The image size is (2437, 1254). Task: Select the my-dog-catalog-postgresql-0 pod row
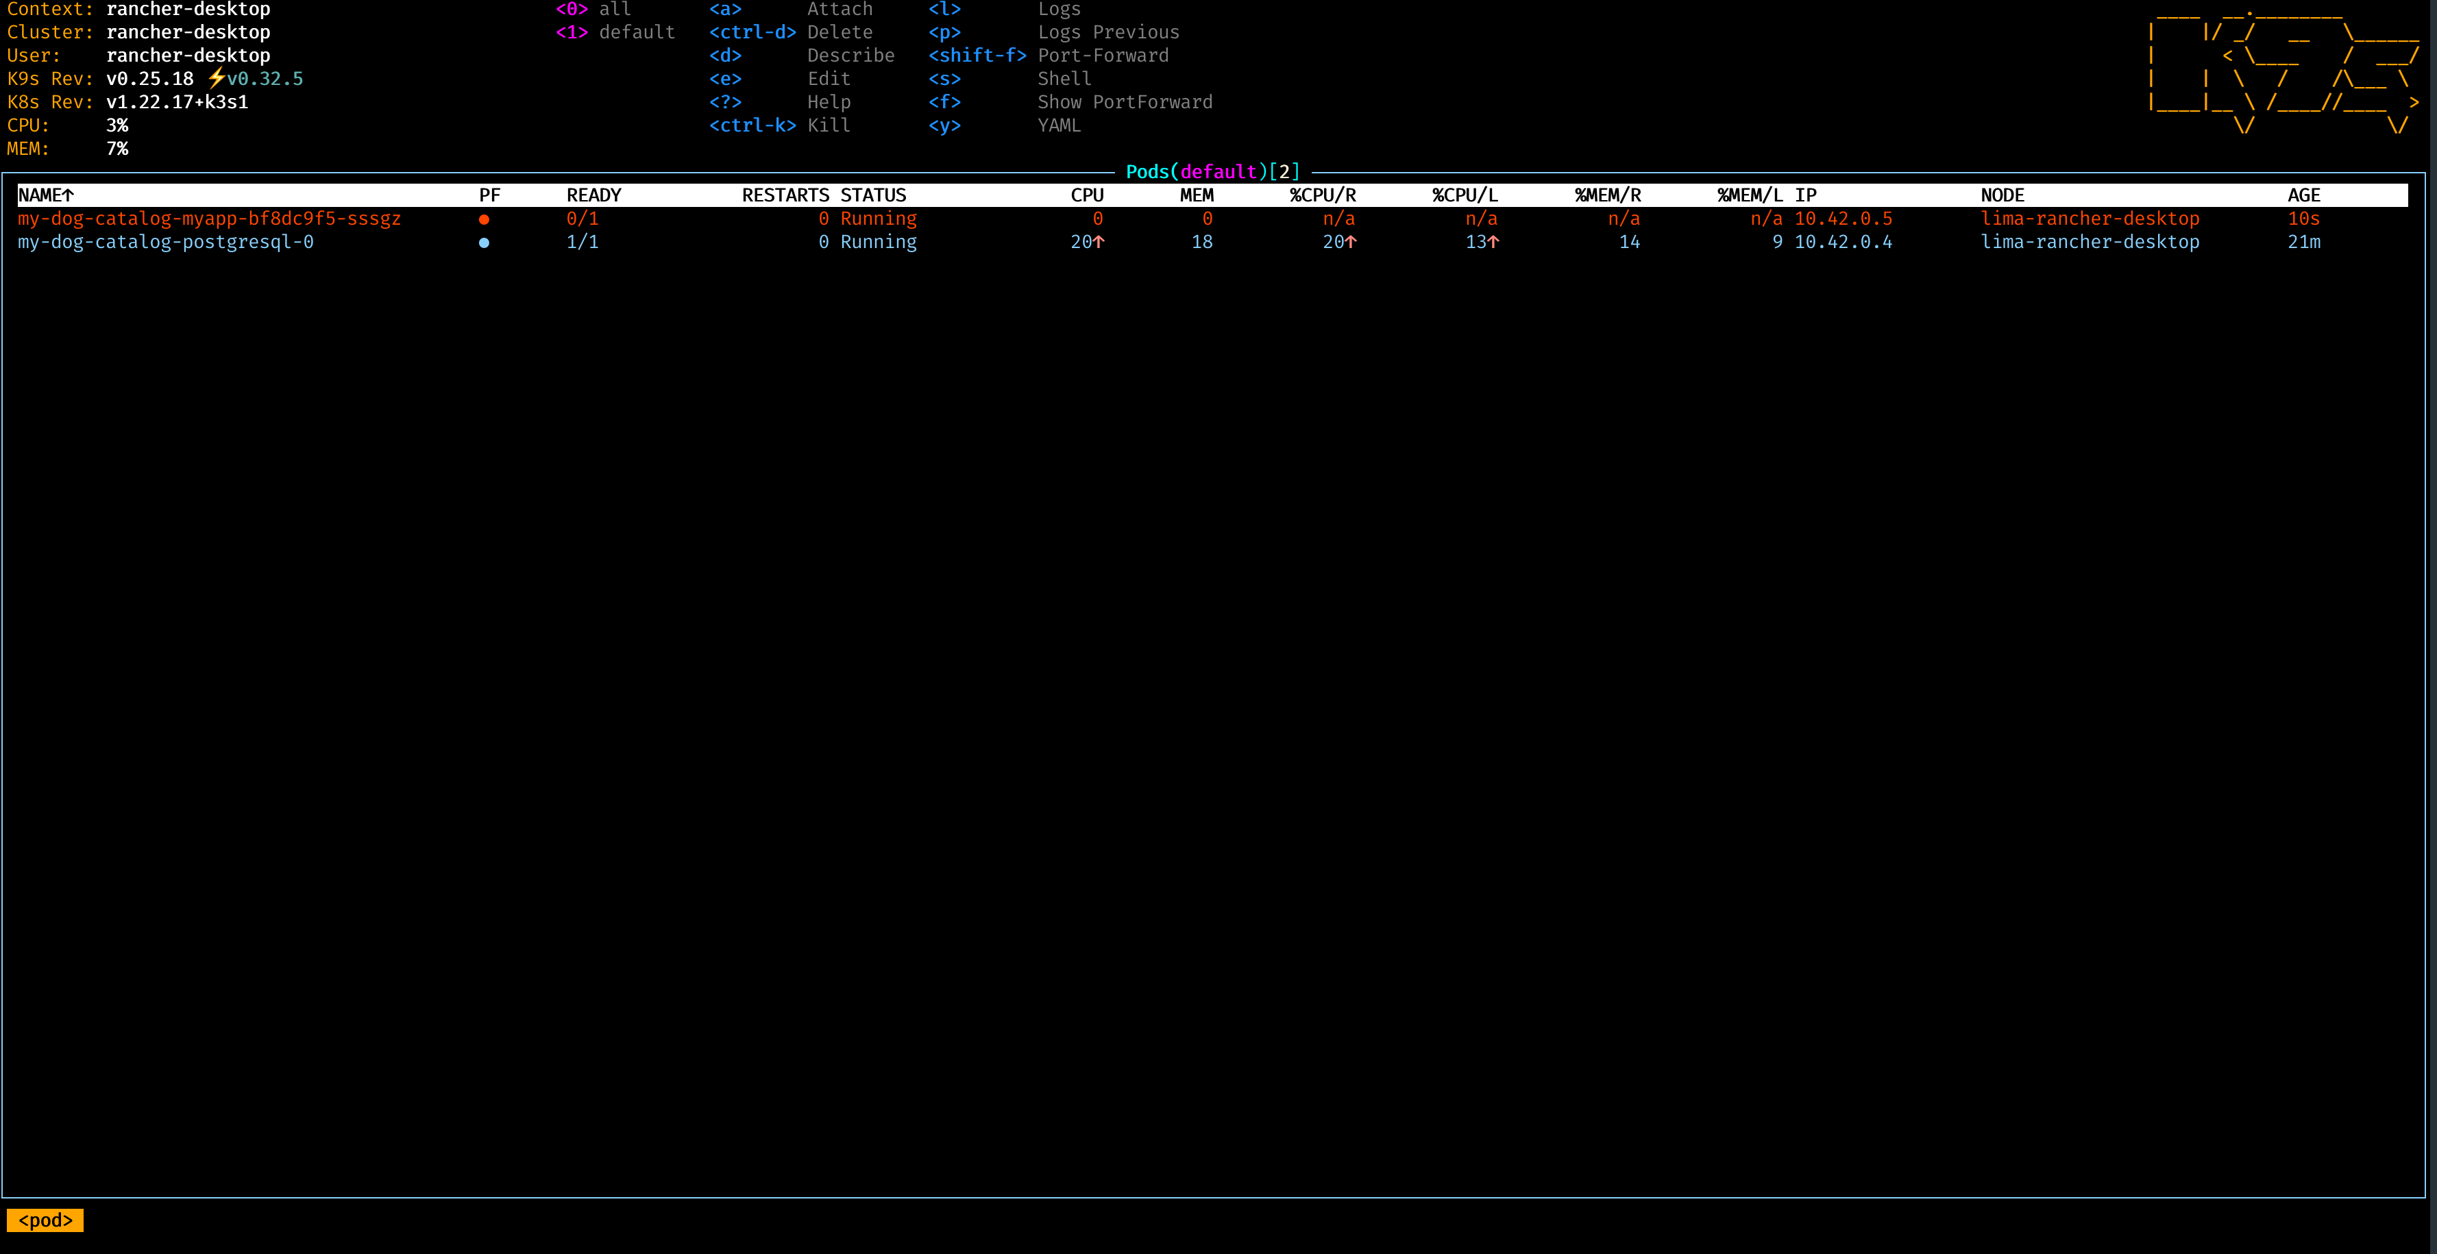[167, 242]
